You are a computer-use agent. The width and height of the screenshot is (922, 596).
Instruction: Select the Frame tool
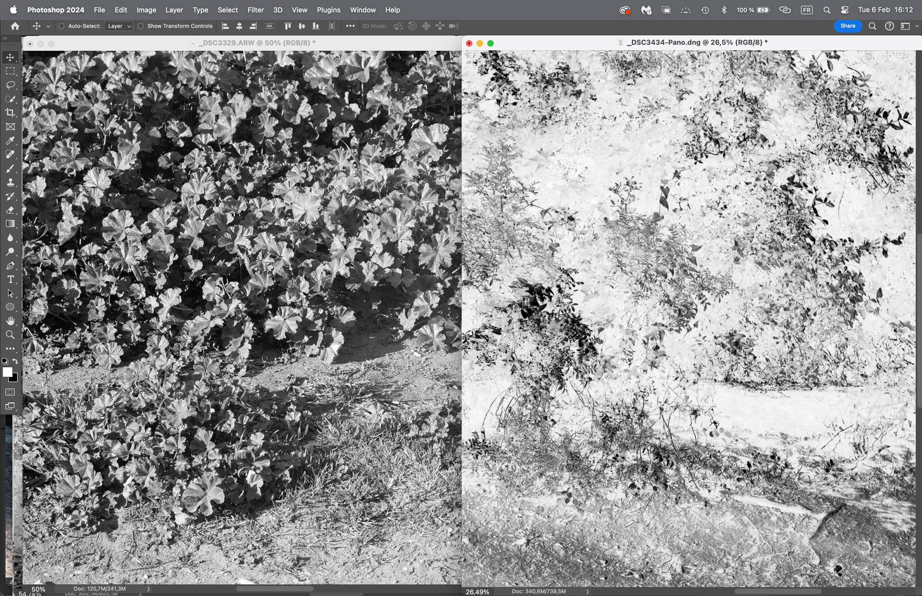tap(10, 126)
